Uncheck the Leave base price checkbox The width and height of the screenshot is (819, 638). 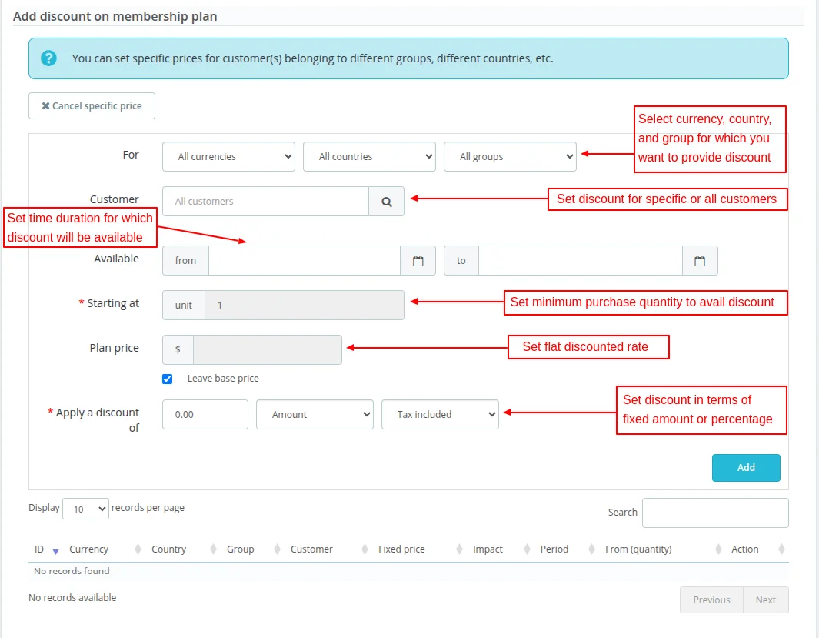pos(168,379)
